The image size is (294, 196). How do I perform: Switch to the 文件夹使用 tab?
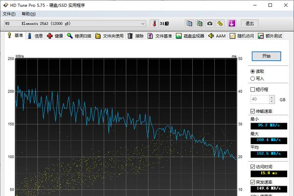click(109, 36)
